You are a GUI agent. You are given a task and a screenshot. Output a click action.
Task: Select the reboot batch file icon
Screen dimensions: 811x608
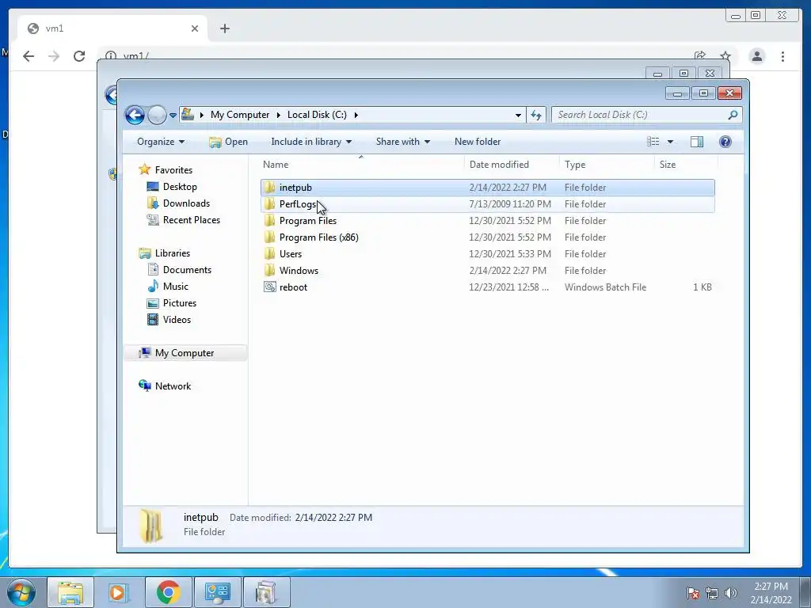(269, 287)
